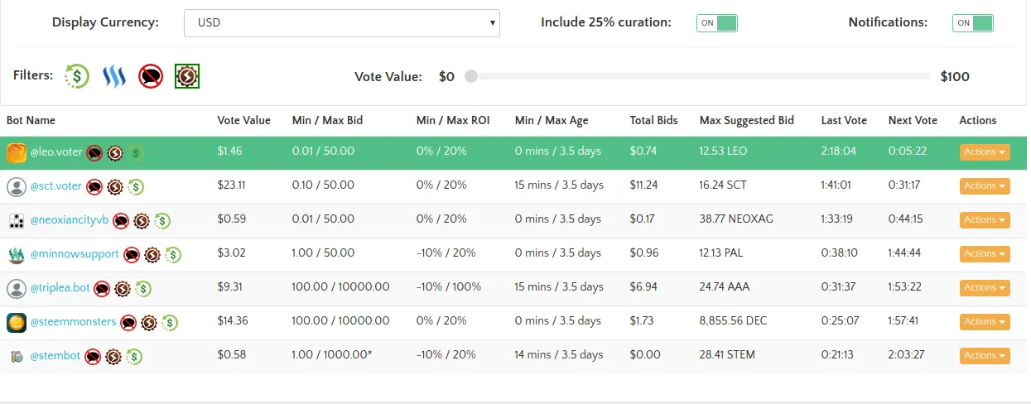1031x404 pixels.
Task: Open the @steemmonsters bot link
Action: 73,322
